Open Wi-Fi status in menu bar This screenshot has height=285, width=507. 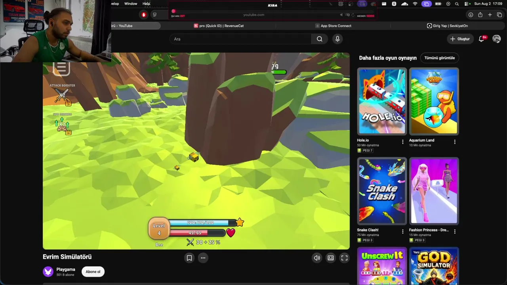coord(415,4)
